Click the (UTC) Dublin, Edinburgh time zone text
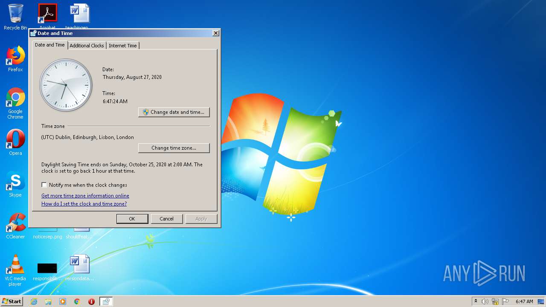Screen dimensions: 546x307 [x=87, y=137]
